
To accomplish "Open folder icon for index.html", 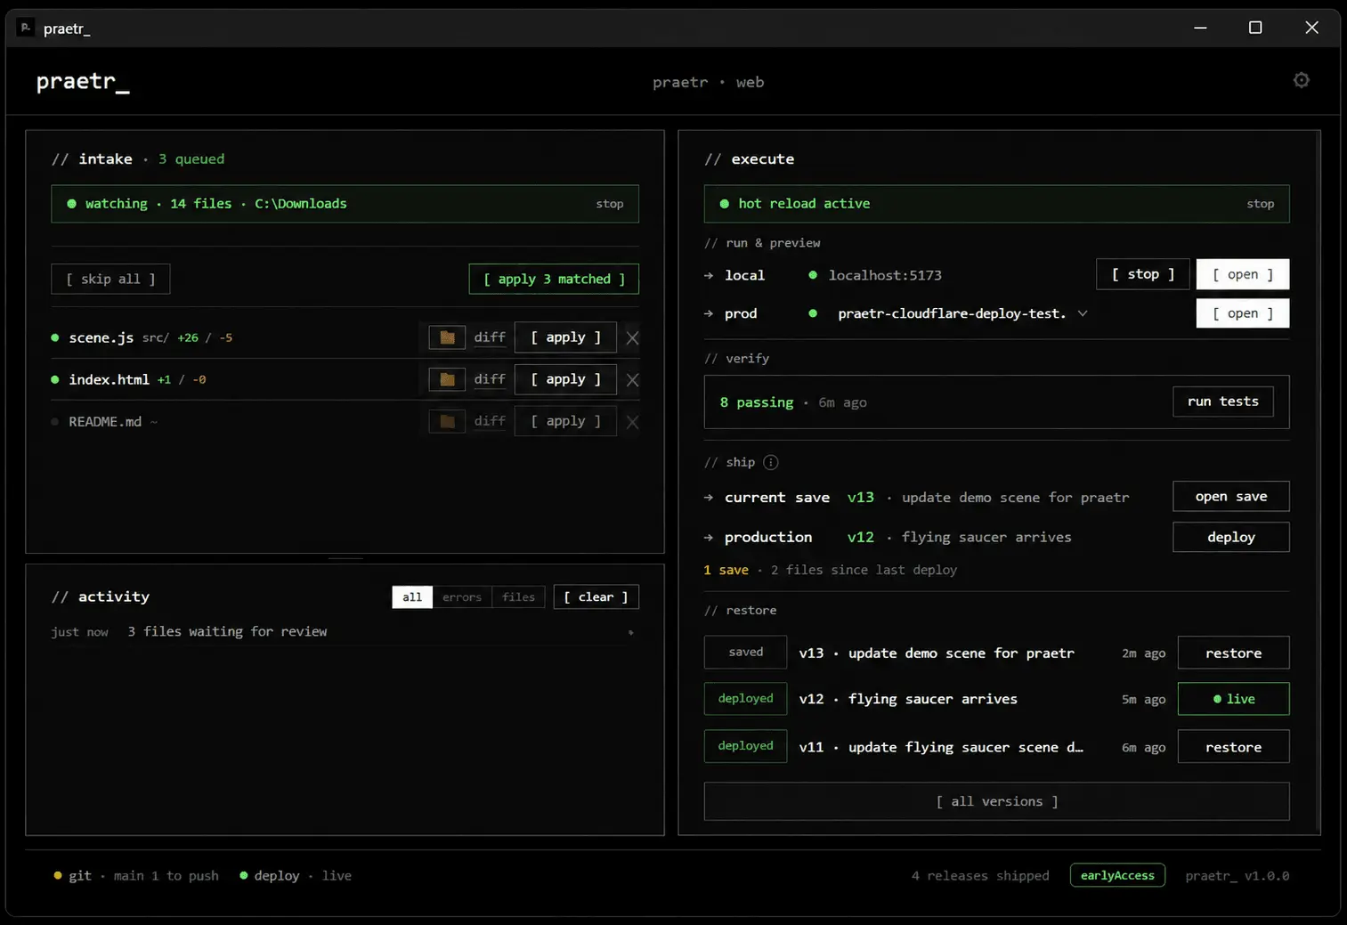I will click(x=447, y=379).
